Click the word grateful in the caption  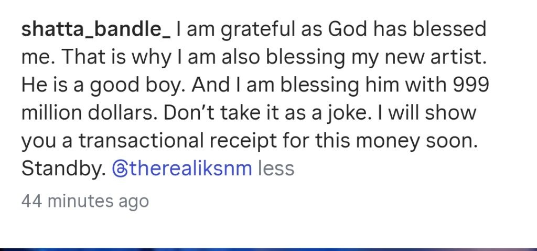[x=257, y=30]
